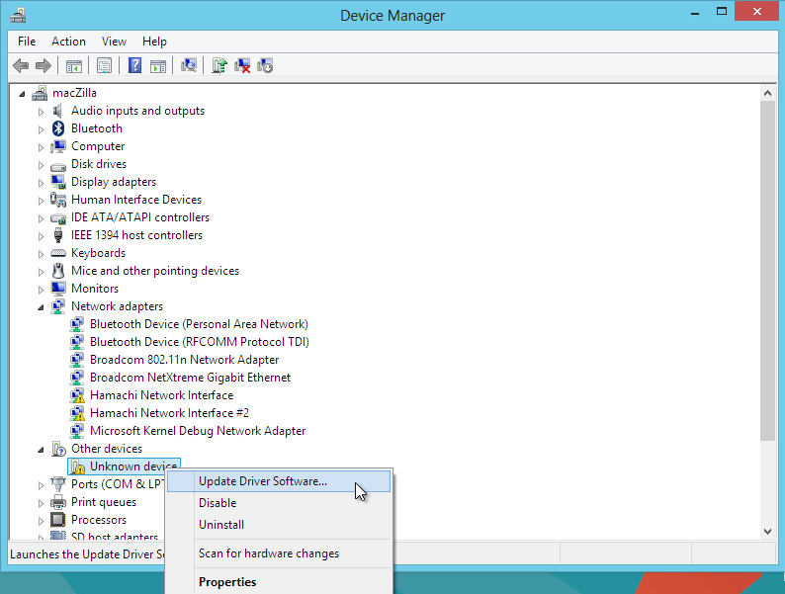
Task: Click the show/hide console tree toolbar icon
Action: tap(73, 65)
